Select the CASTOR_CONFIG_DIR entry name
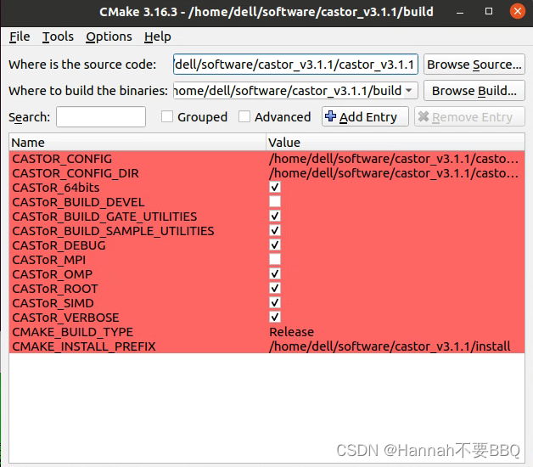Screen dimensions: 533x467 (76, 173)
